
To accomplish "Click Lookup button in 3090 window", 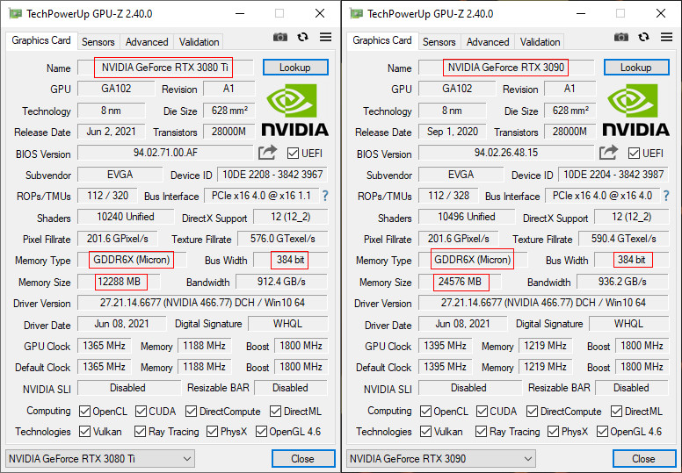I will (636, 68).
